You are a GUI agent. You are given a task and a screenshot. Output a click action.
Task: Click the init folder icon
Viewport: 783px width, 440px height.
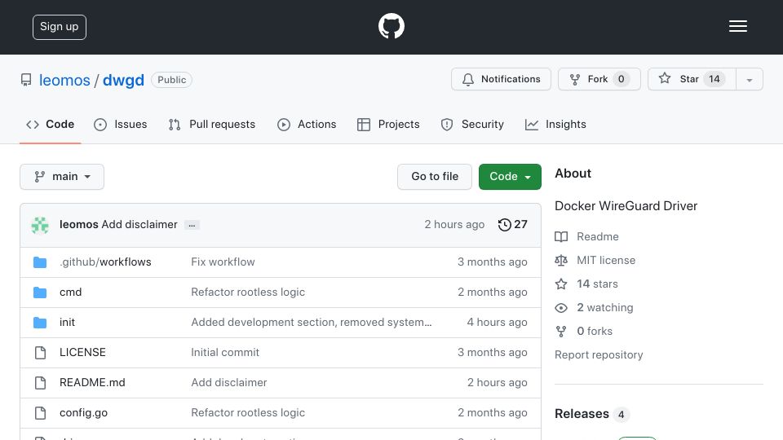point(40,323)
